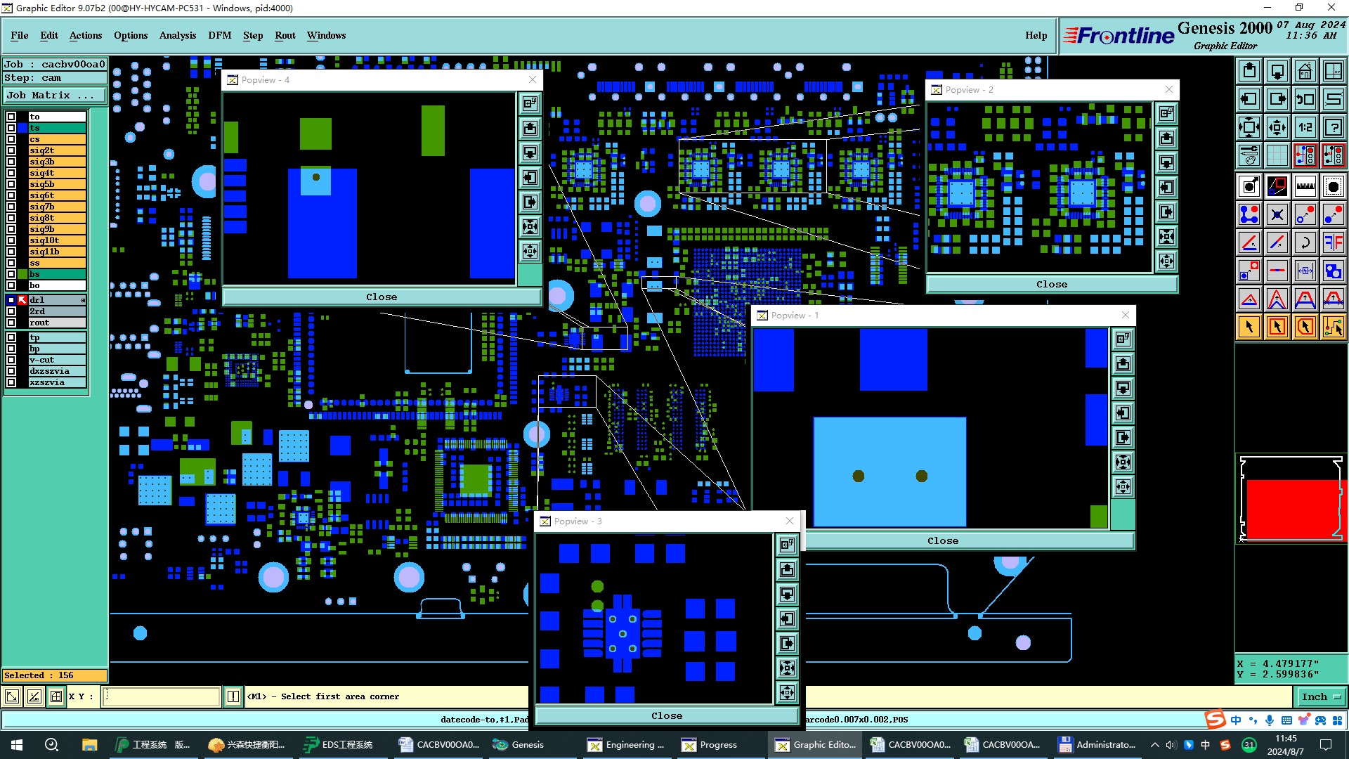1349x759 pixels.
Task: Click the blue color swatch of layer ts
Action: click(22, 128)
